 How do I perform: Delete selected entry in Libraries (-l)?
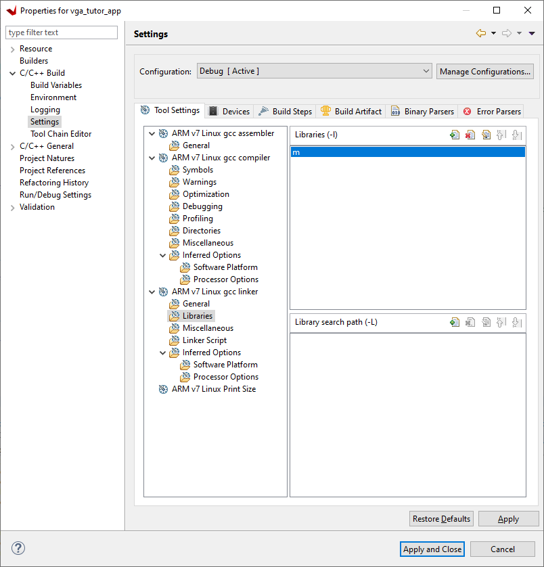point(470,135)
